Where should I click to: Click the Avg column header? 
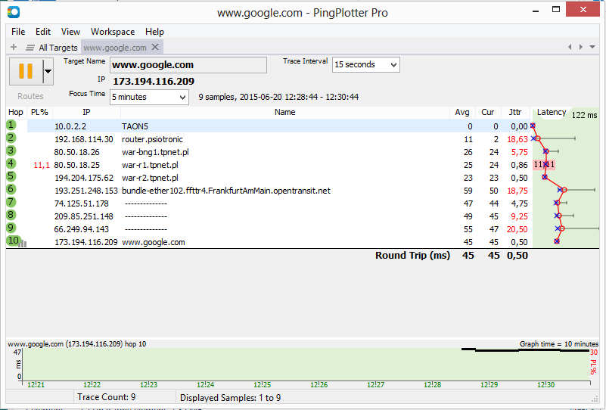[462, 112]
